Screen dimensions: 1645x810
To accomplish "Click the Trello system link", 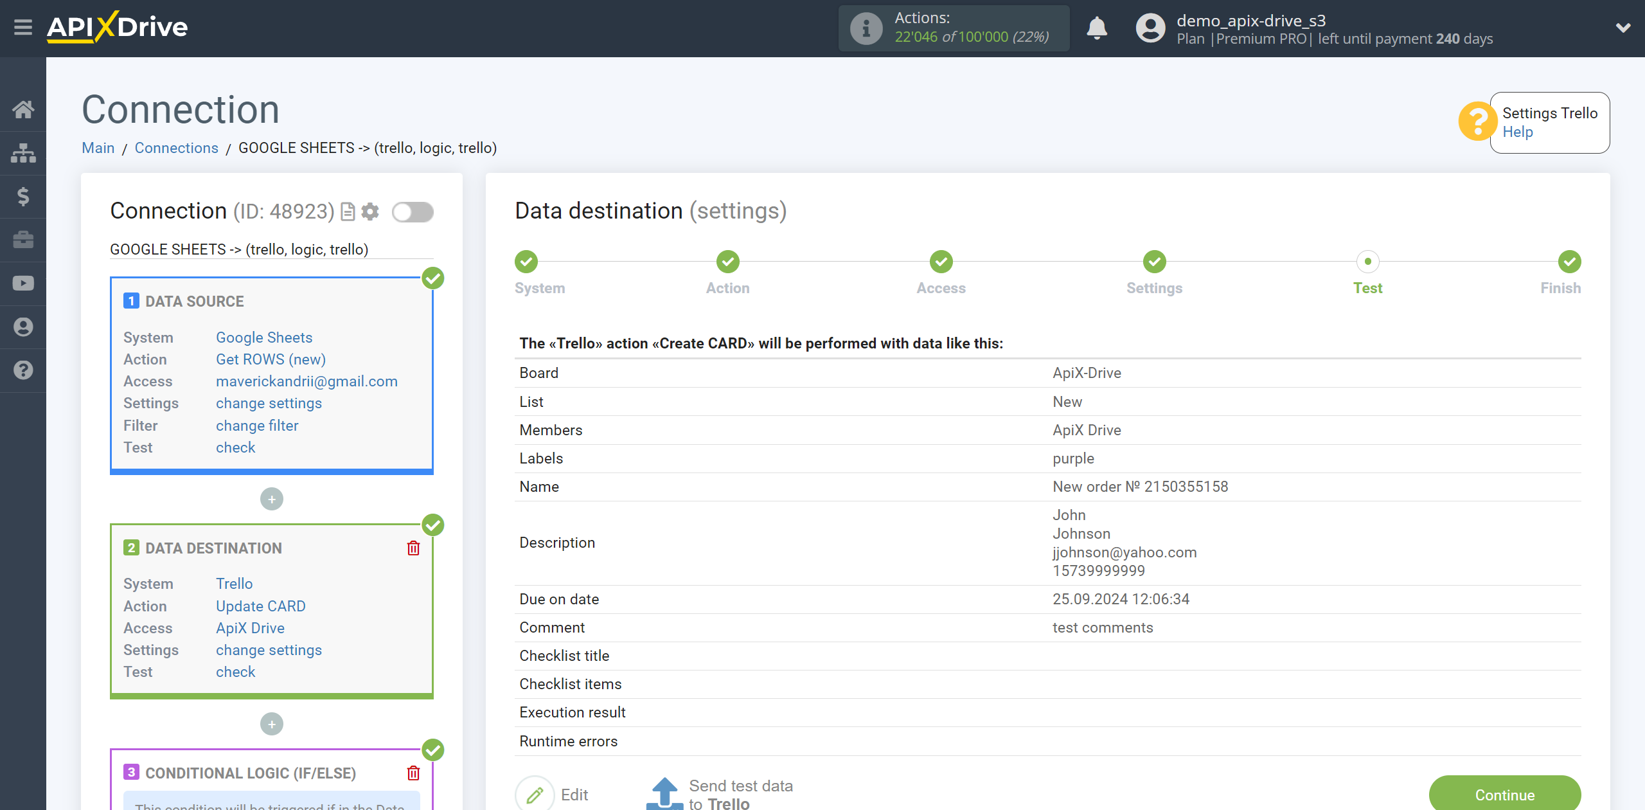I will 234,584.
